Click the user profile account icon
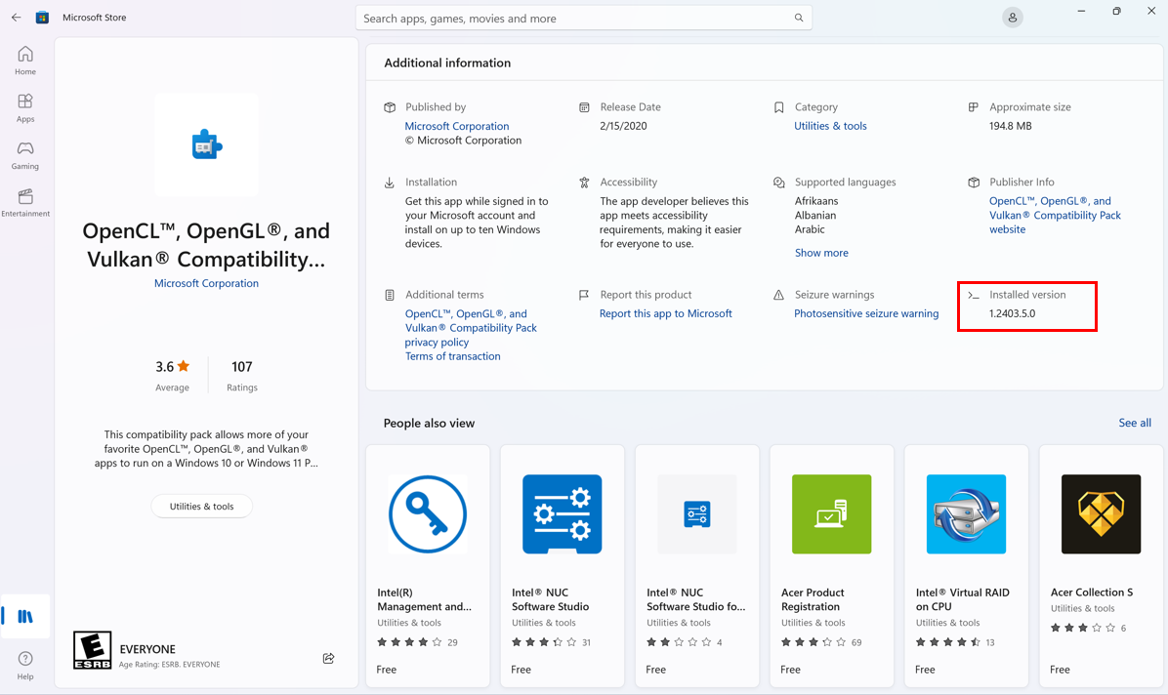 point(1013,18)
